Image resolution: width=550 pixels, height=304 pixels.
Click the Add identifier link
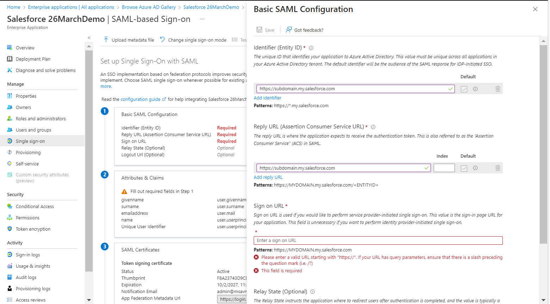point(267,98)
